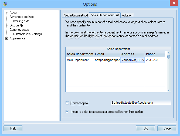Select Main Department cell
Screen dimensions: 180x136
(x=80, y=60)
